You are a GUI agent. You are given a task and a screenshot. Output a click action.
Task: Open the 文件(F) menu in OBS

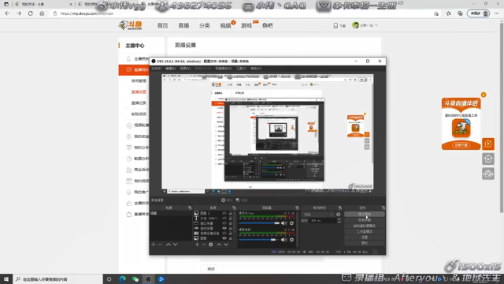coord(156,69)
